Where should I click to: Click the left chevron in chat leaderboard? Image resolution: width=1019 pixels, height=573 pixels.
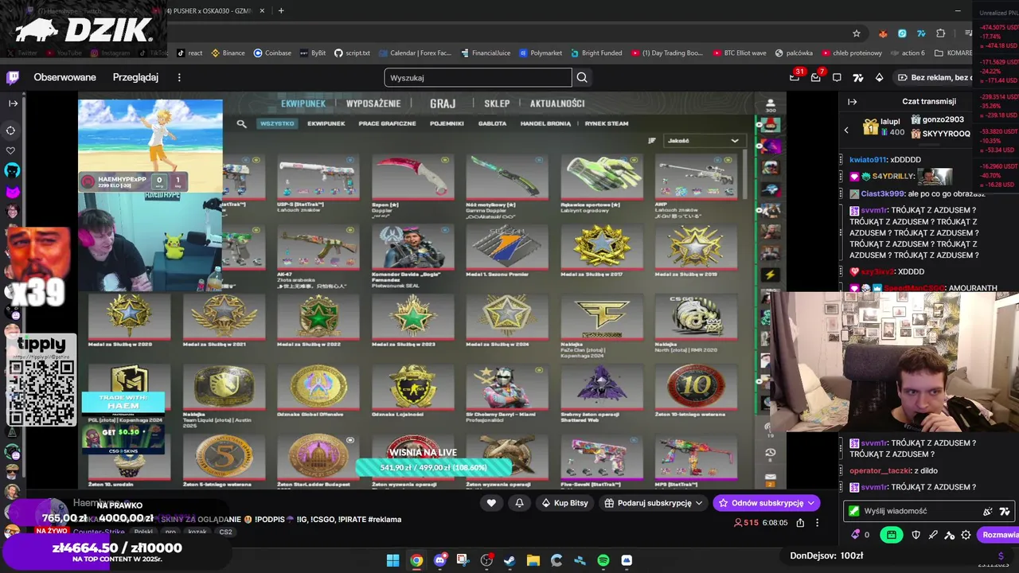tap(846, 129)
